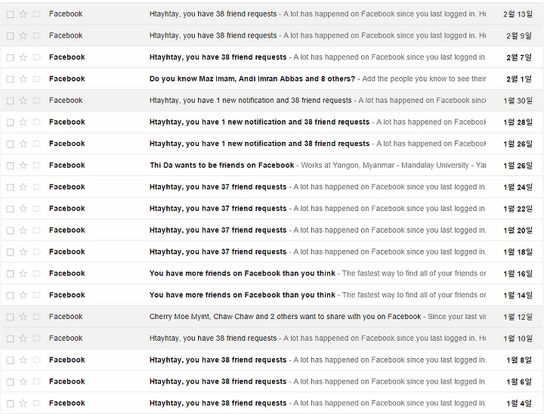Click the date 1월 4일
This screenshot has height=414, width=544.
pyautogui.click(x=518, y=403)
